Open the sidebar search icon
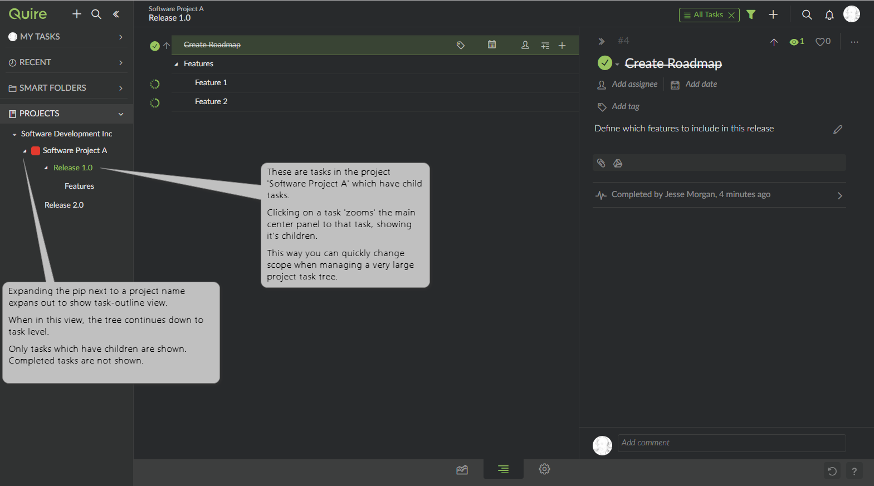This screenshot has width=874, height=486. tap(96, 14)
